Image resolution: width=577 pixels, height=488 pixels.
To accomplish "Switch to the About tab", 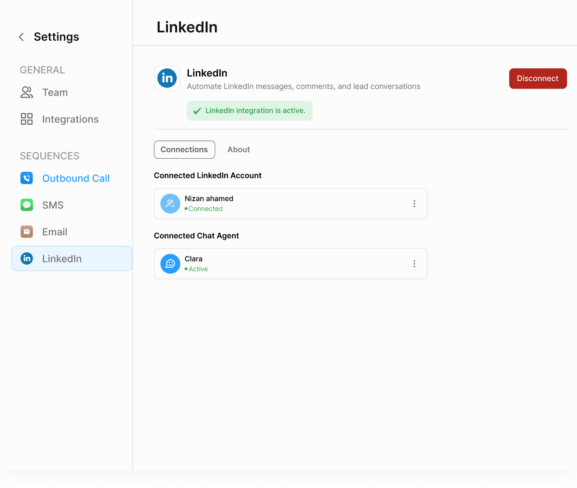I will click(x=239, y=150).
